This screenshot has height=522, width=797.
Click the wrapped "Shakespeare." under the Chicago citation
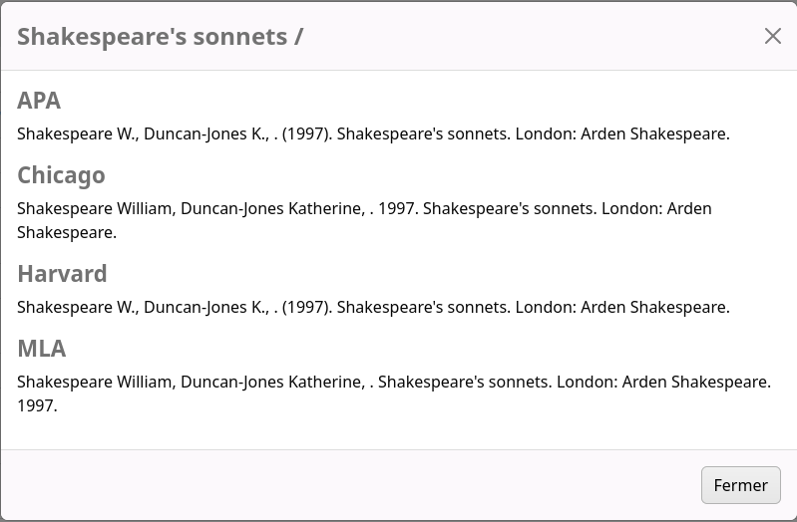[x=67, y=232]
